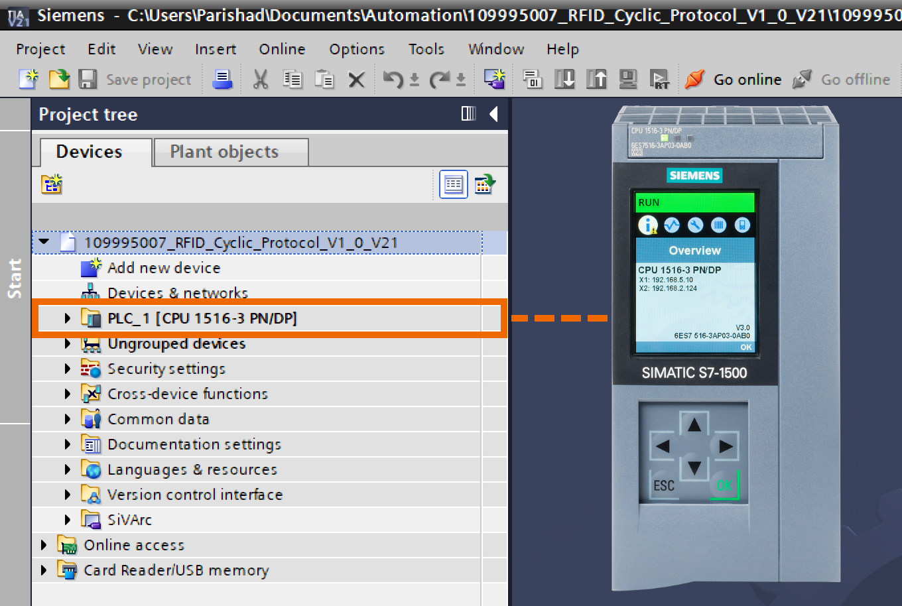
Task: Click the Online access icon
Action: point(67,545)
